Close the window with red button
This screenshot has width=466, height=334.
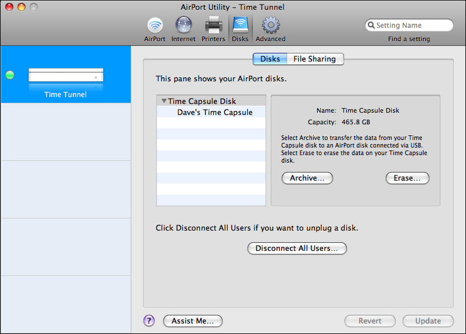tap(9, 7)
